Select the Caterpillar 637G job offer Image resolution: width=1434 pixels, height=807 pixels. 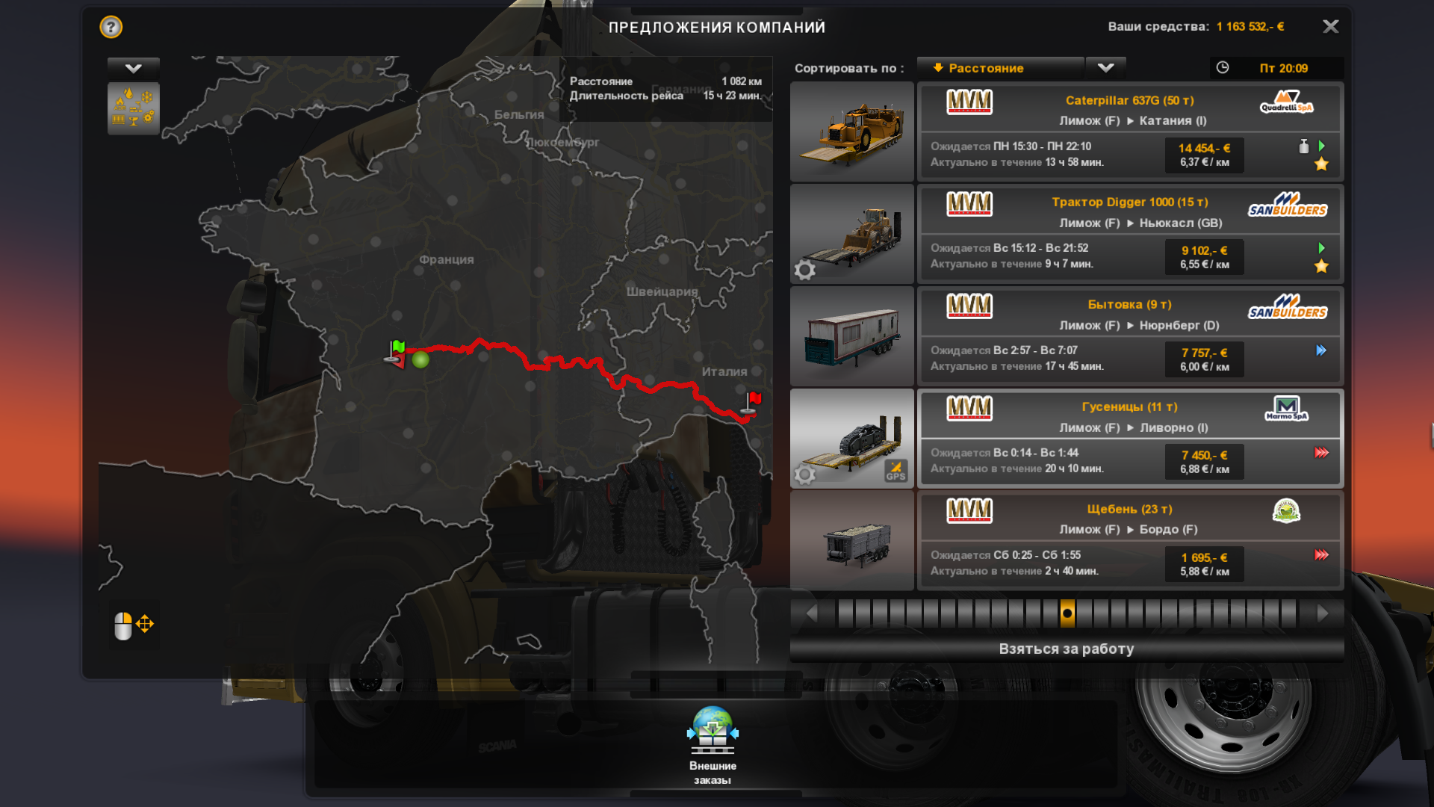click(1130, 132)
